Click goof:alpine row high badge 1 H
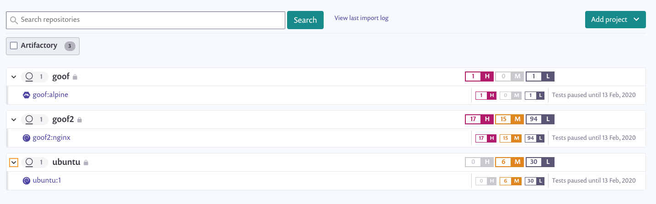 point(486,96)
